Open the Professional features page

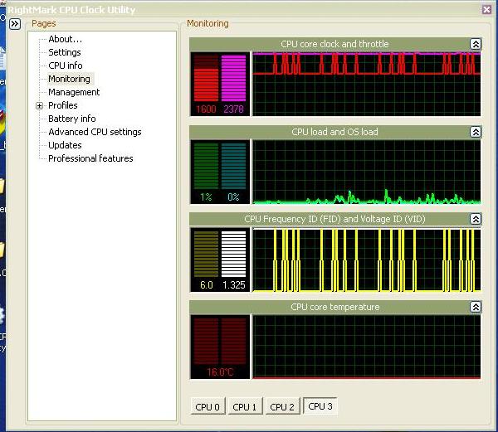[90, 158]
